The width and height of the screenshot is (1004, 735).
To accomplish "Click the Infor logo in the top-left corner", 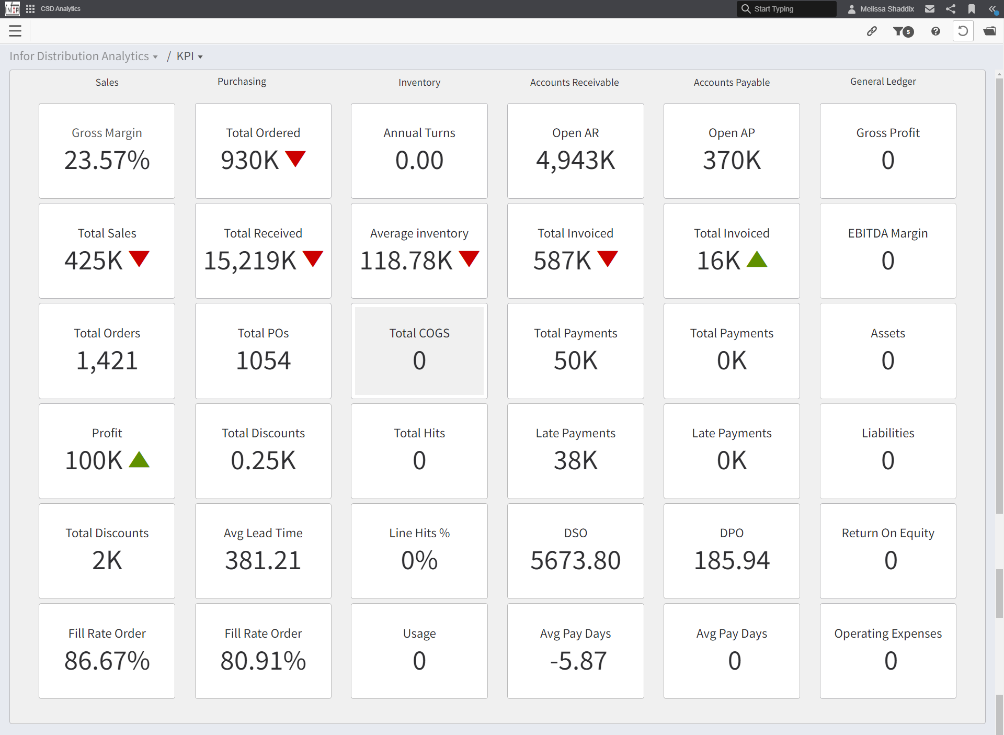I will click(12, 8).
